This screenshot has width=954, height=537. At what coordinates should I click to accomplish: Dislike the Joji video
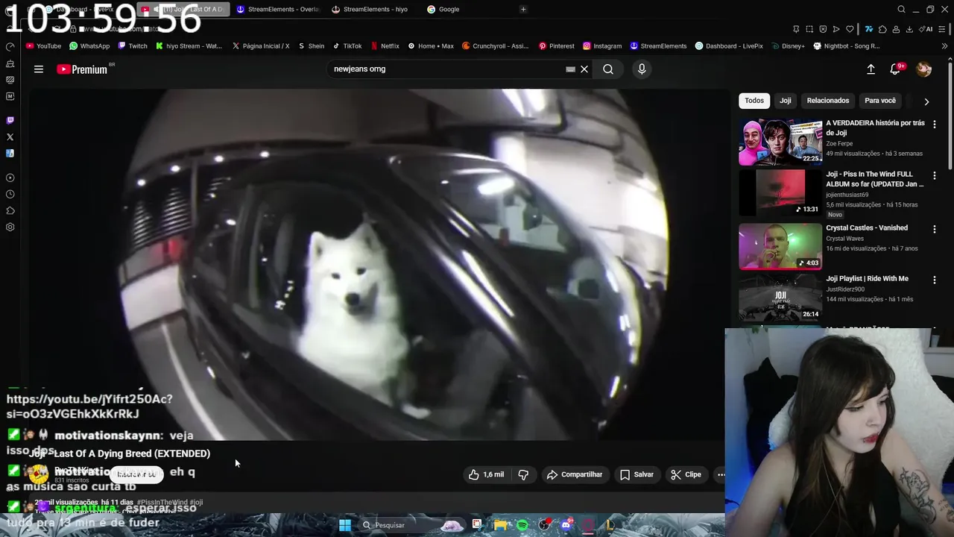click(523, 474)
